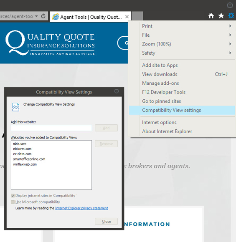Select smartofficeonline.com in the list

tap(29, 159)
